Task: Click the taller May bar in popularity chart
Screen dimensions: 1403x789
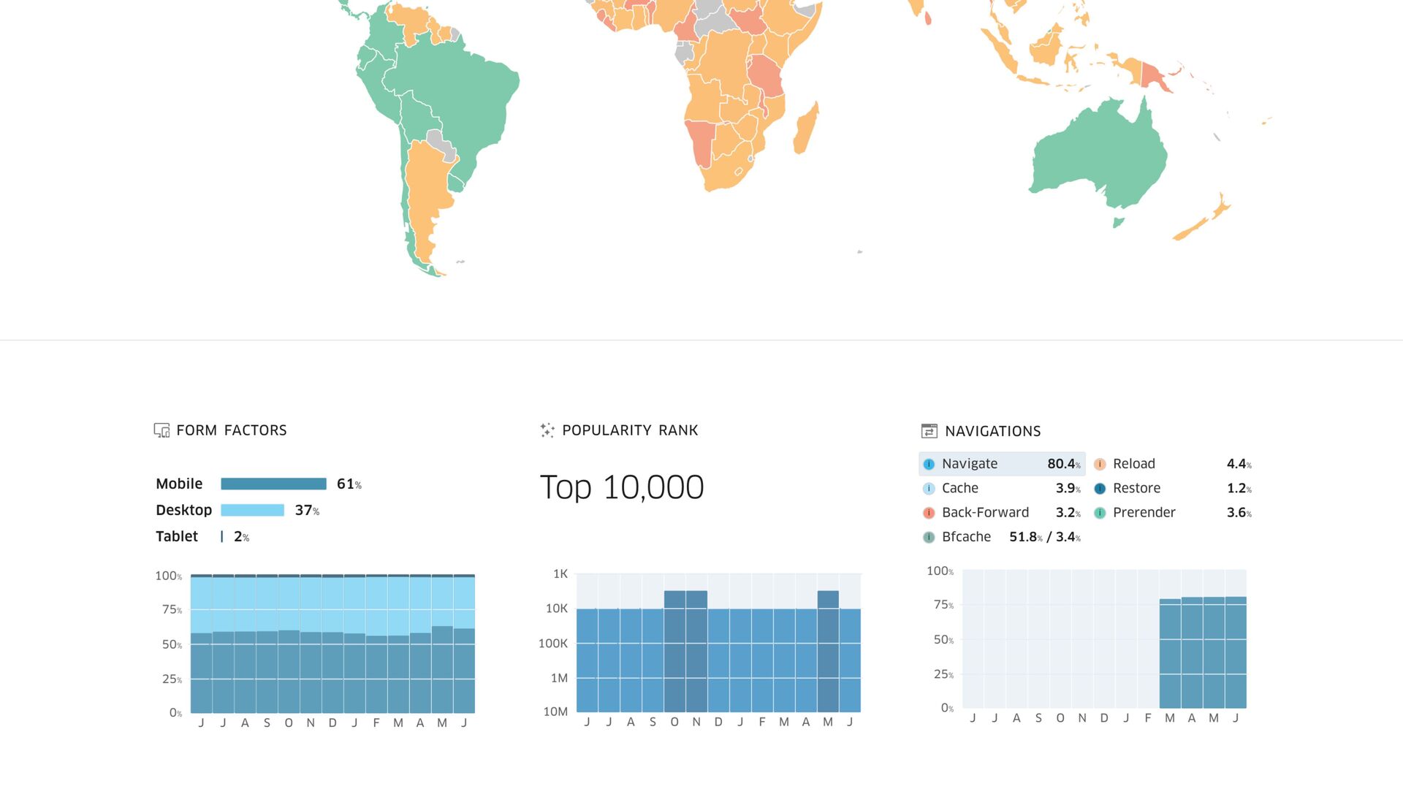Action: point(828,651)
